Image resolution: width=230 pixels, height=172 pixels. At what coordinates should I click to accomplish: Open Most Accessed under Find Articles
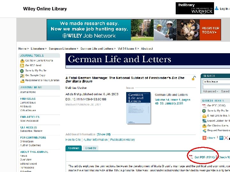[29, 121]
